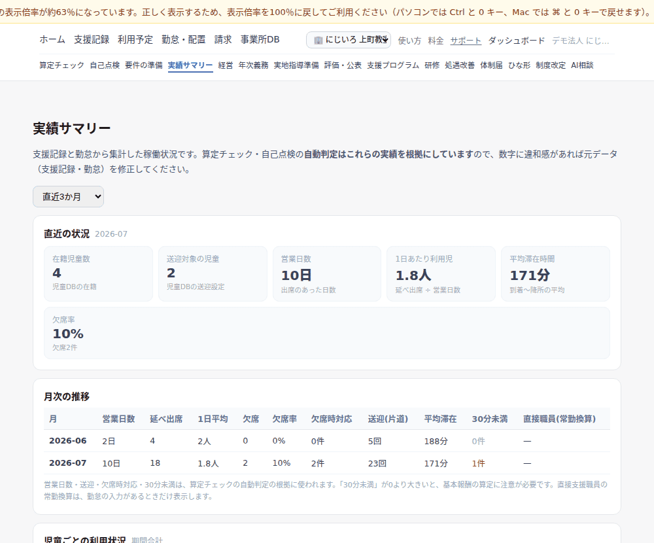The height and width of the screenshot is (543, 654).
Task: Click the 送迎対象の児童 card value 2
Action: coord(171,273)
